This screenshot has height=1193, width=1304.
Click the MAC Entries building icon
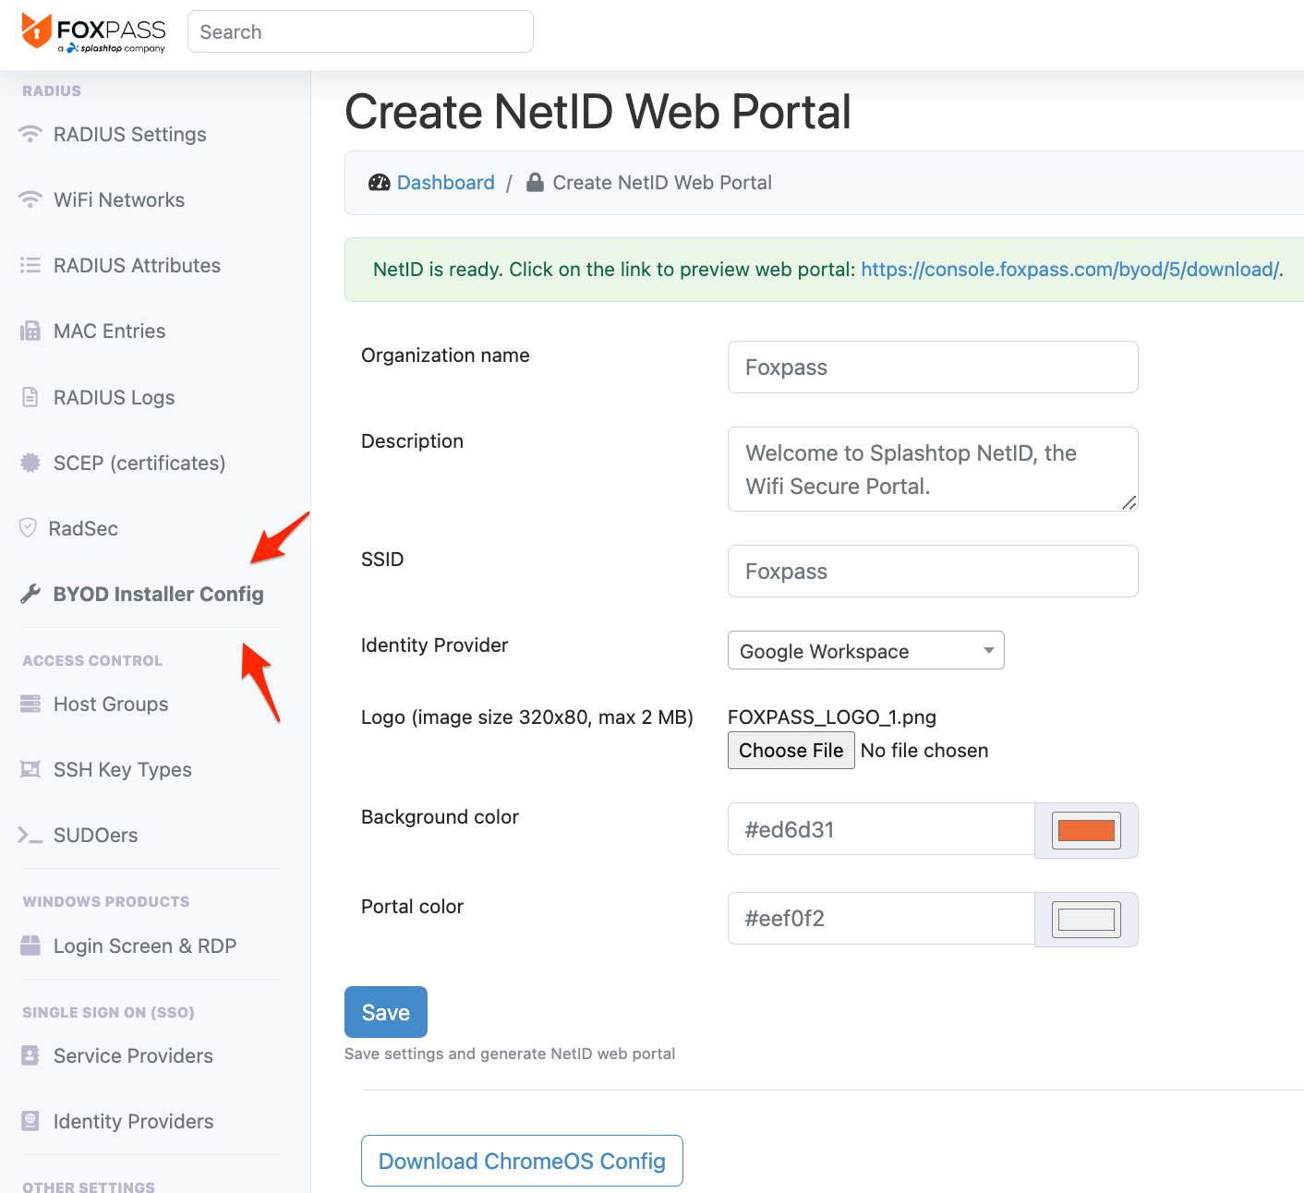tap(30, 331)
